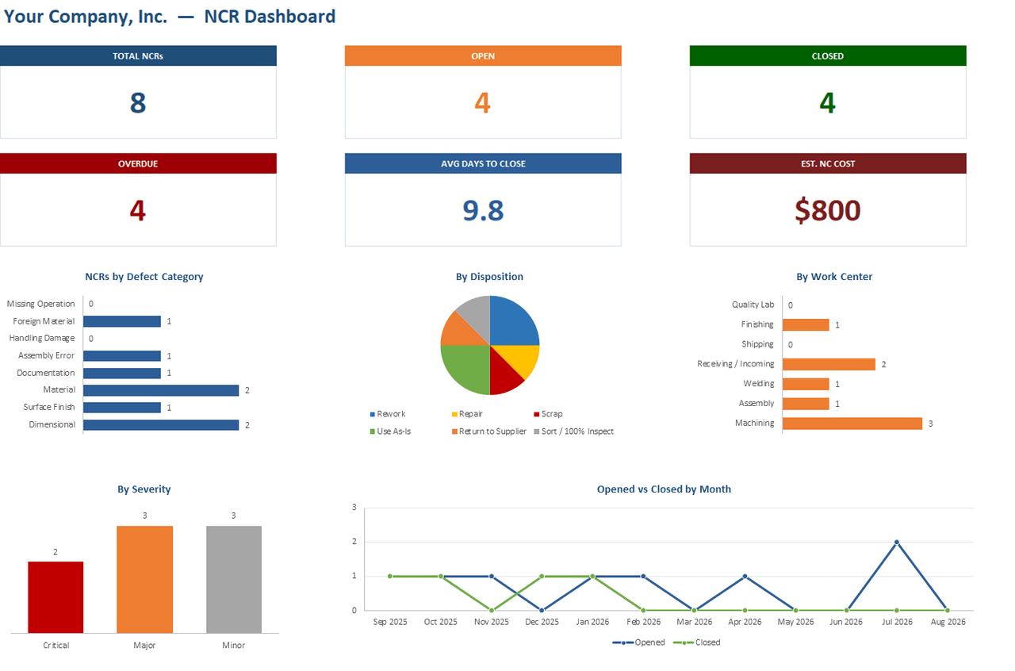Select the Use As-Is legend swatch
The image size is (1015, 671).
point(373,431)
